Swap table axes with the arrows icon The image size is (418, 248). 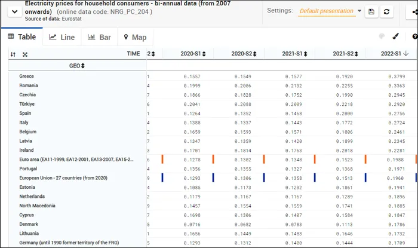(x=13, y=54)
